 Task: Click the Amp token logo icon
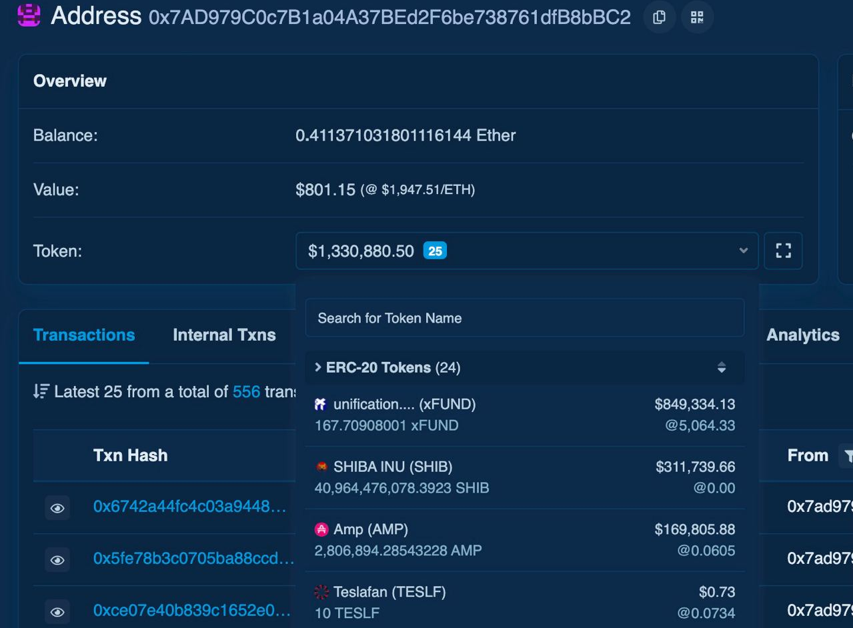(x=321, y=529)
